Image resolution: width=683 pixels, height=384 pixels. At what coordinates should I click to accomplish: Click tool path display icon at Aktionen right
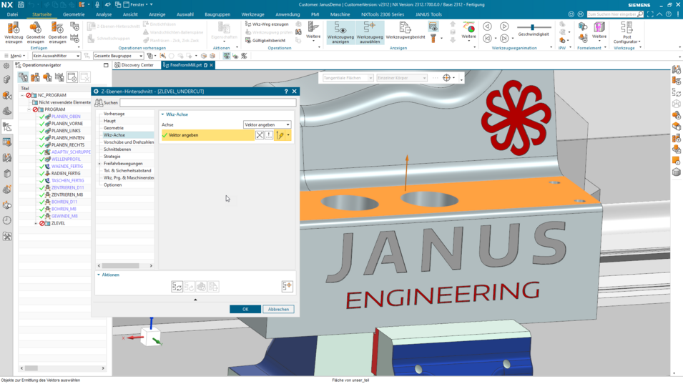click(x=287, y=287)
